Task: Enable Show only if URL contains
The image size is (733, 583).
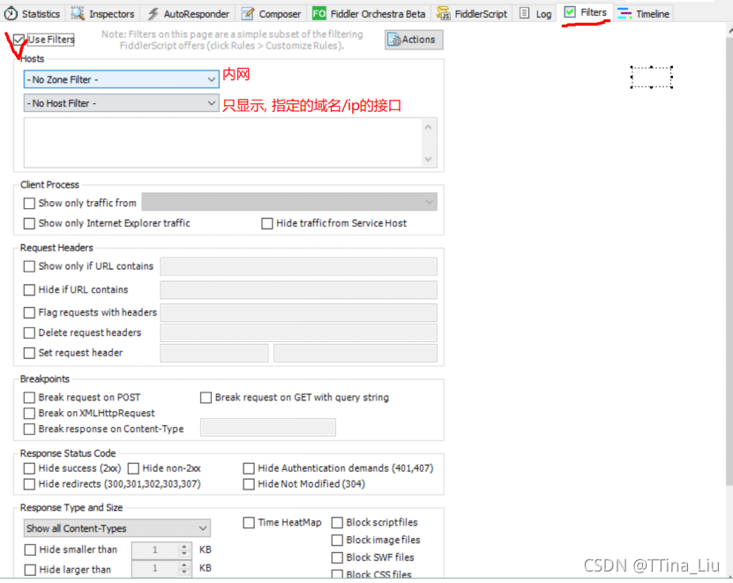Action: coord(29,266)
